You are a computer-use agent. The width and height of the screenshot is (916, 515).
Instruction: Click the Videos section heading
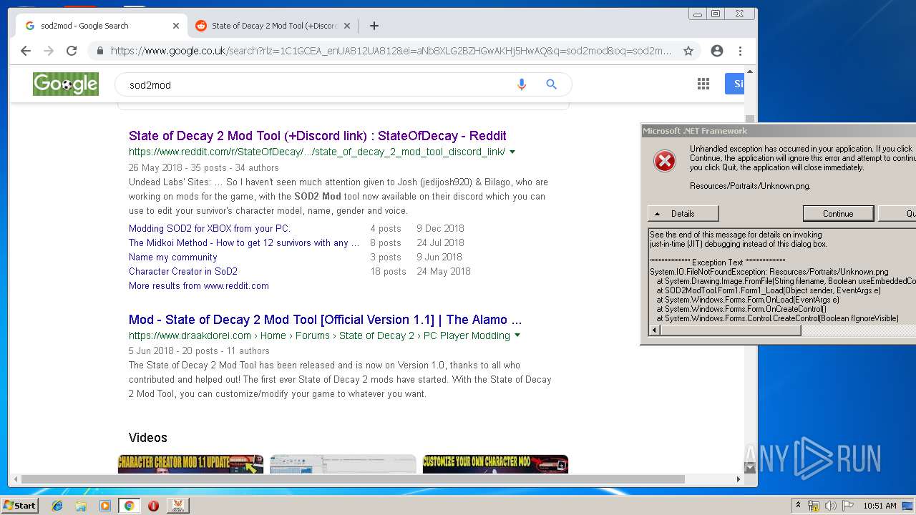pyautogui.click(x=148, y=438)
